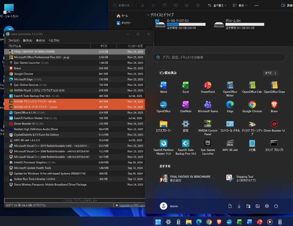Launch the Brave browser pinned icon
This screenshot has height=226, width=293.
(x=274, y=104)
